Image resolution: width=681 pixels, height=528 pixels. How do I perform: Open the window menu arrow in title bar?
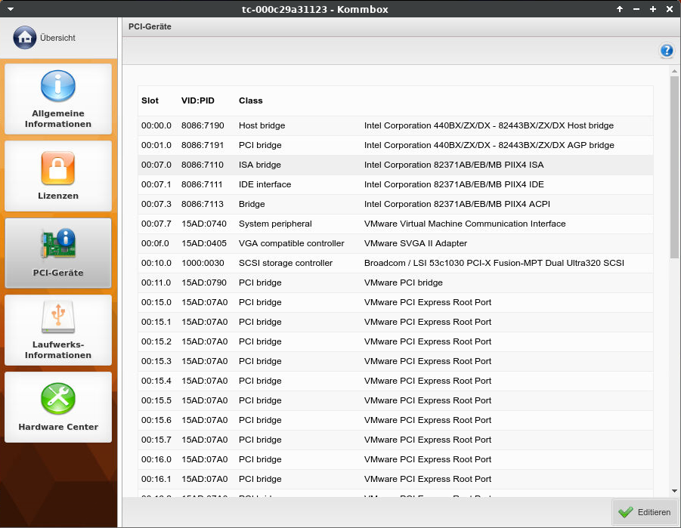tap(11, 8)
